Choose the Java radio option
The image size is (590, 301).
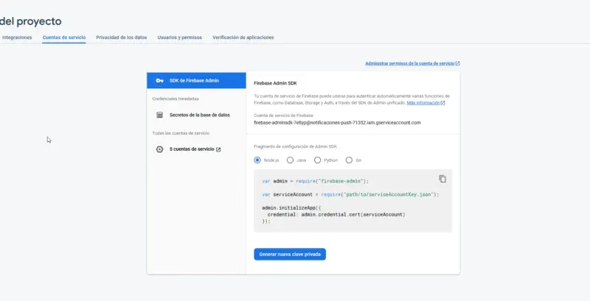tap(290, 160)
